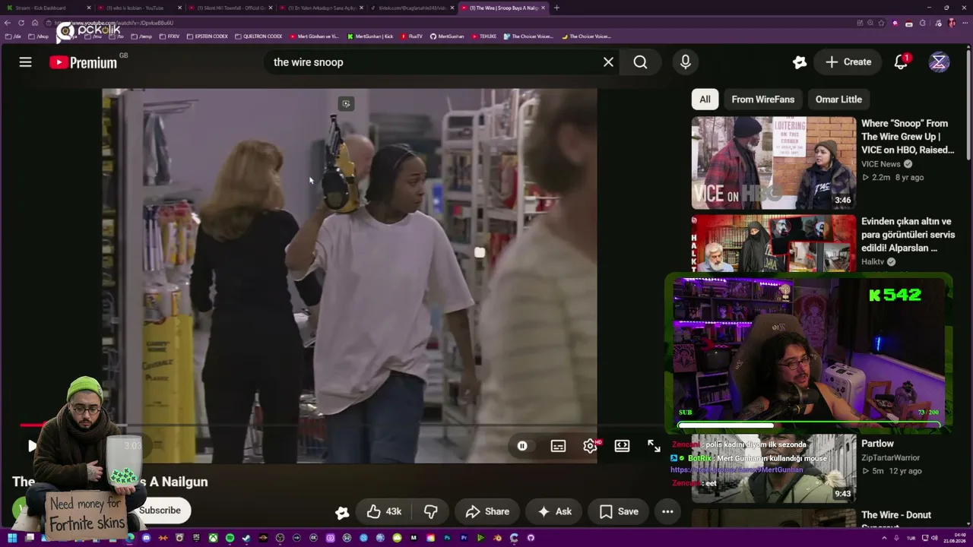This screenshot has width=973, height=547.
Task: Open the QUELTRON CODEX bookmark folder
Action: coord(258,36)
